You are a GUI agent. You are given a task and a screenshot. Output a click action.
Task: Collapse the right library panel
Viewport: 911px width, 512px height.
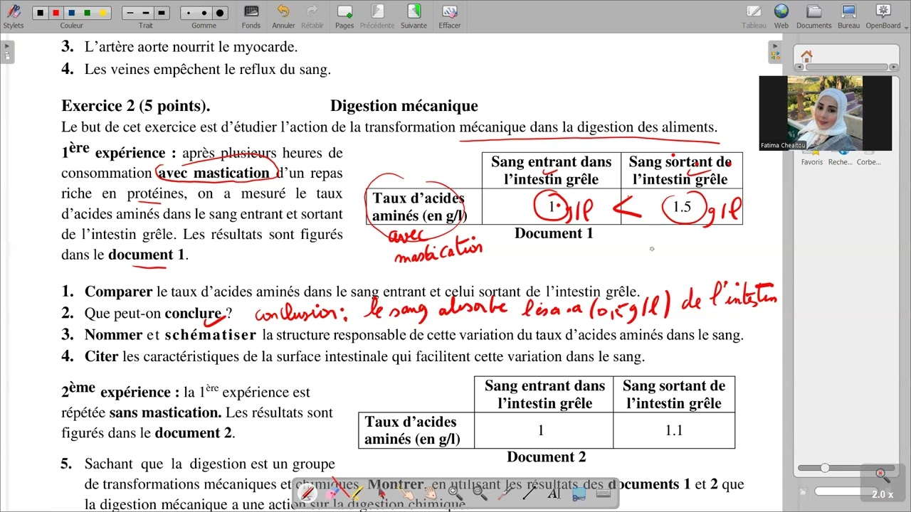[775, 52]
